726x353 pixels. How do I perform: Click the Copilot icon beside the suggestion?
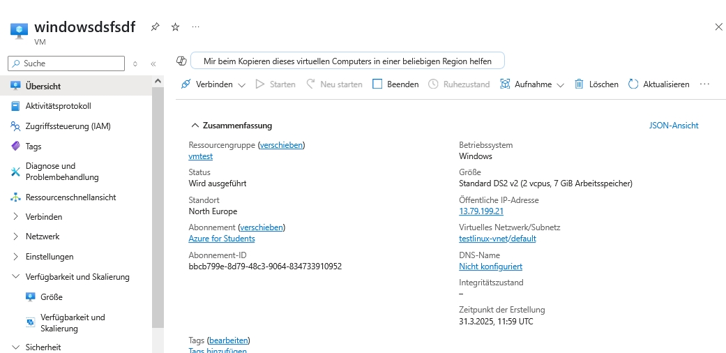click(181, 61)
